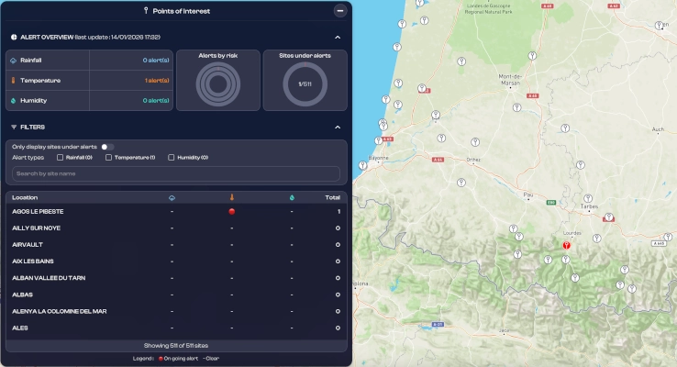Select ALENYA LA COLOMINE DEL MAR row

[176, 311]
